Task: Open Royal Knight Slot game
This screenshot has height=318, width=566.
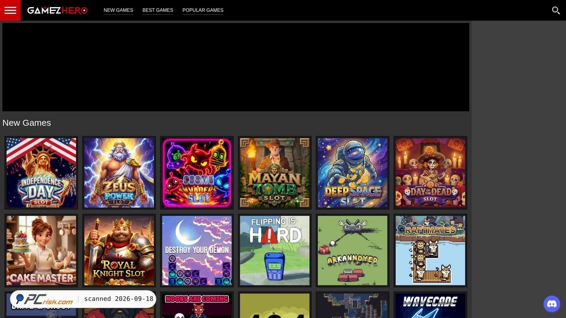Action: (119, 251)
